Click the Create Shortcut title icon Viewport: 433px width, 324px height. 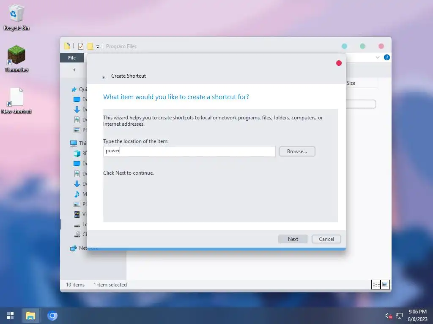[x=104, y=77]
